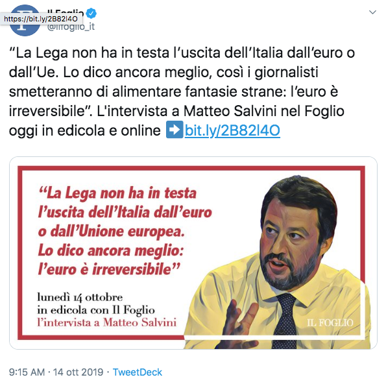Screen dimensions: 386x386
Task: Open the bit.ly/2B82l4O link in tweet
Action: point(232,130)
